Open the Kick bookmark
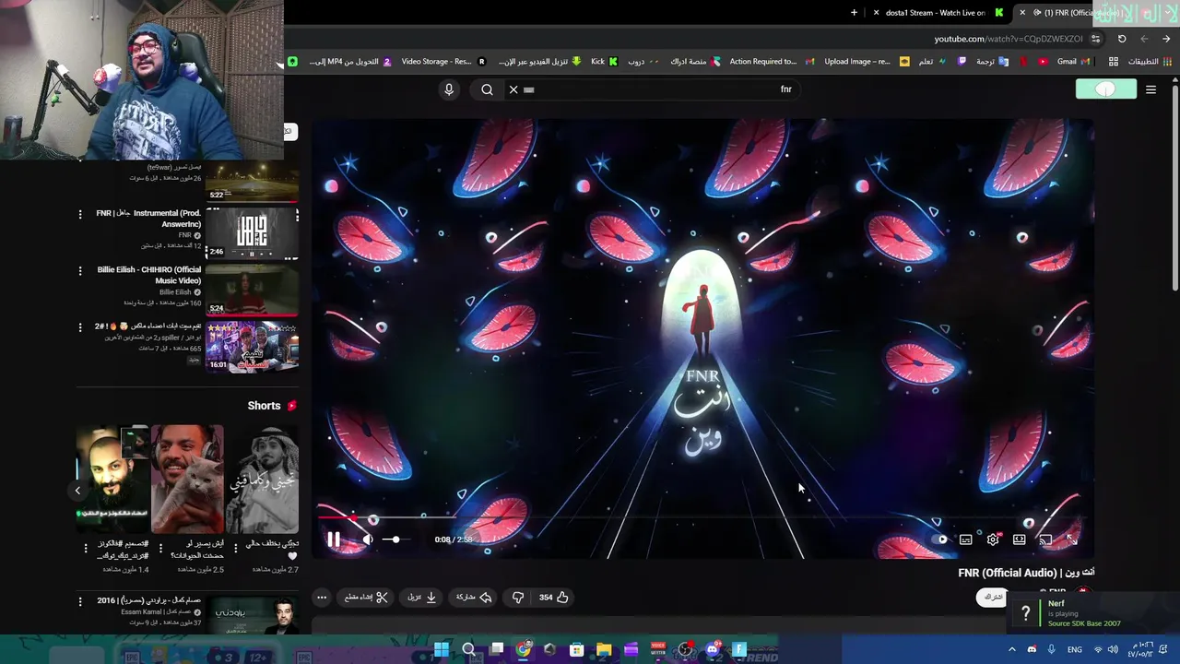1180x664 pixels. click(604, 62)
